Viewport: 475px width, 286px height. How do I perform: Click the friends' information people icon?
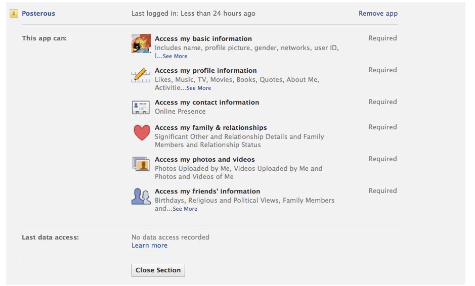pos(141,196)
